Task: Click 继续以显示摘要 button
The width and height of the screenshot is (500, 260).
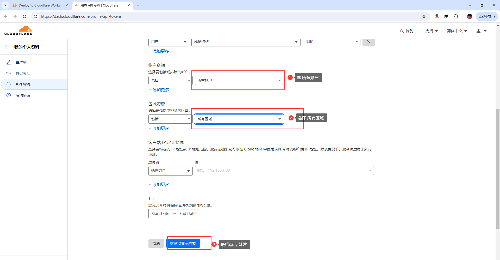Action: pyautogui.click(x=183, y=243)
